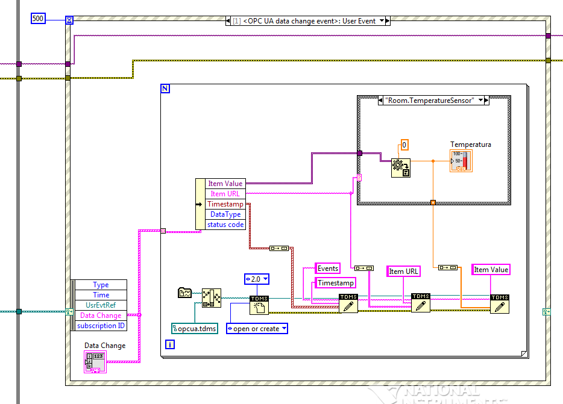Click Item Value in unbundle node

coord(225,184)
